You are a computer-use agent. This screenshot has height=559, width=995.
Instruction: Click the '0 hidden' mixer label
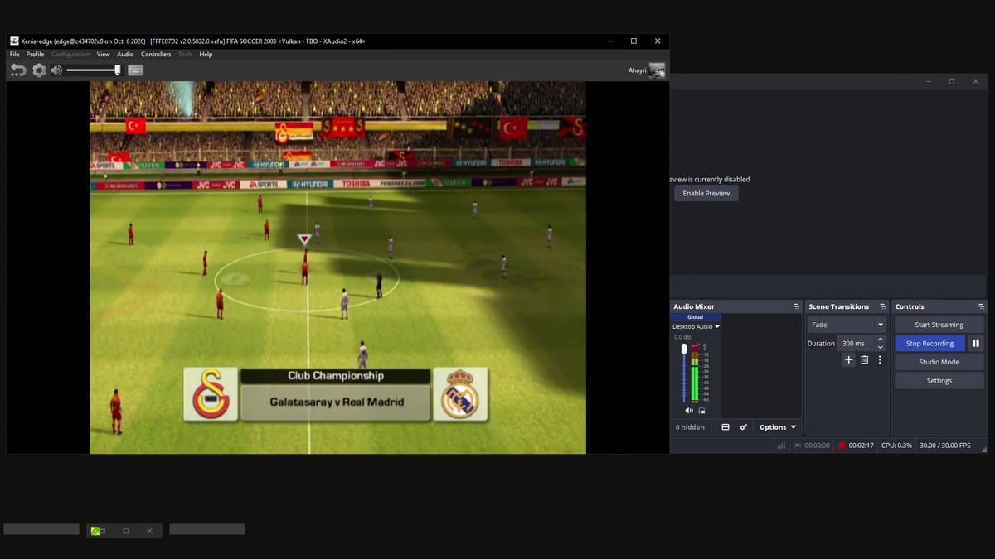690,427
